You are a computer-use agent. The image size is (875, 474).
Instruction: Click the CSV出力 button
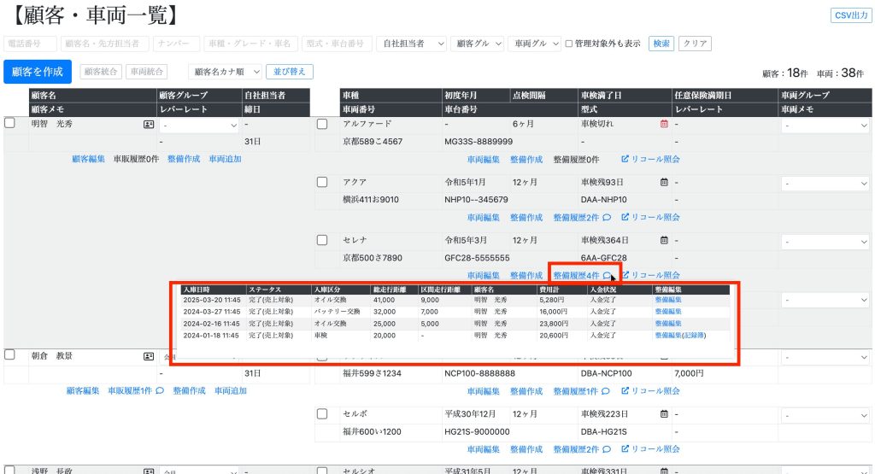(851, 15)
